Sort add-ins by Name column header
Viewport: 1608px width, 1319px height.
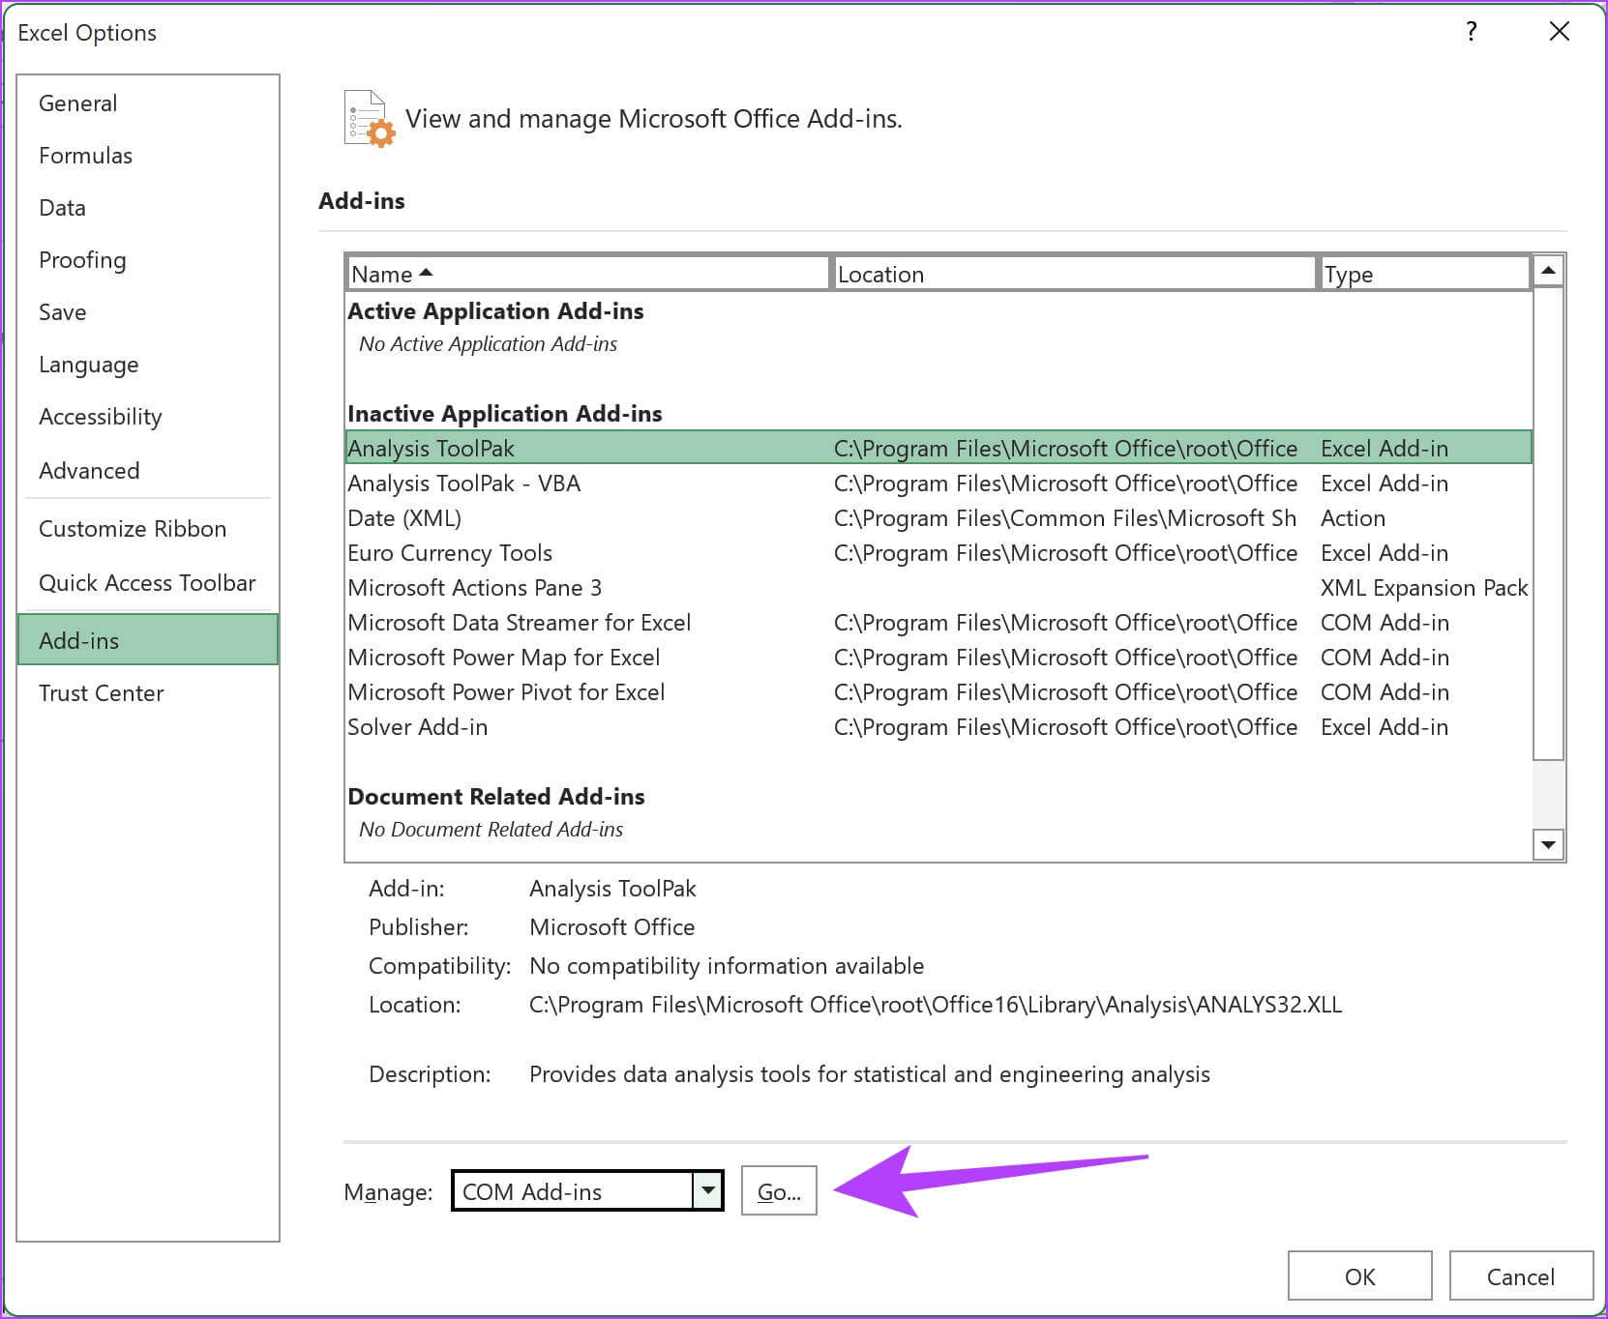[x=588, y=274]
